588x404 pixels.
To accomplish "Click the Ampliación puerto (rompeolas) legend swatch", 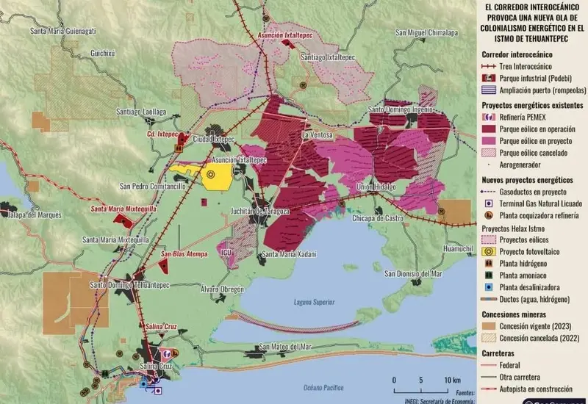I will tap(489, 90).
